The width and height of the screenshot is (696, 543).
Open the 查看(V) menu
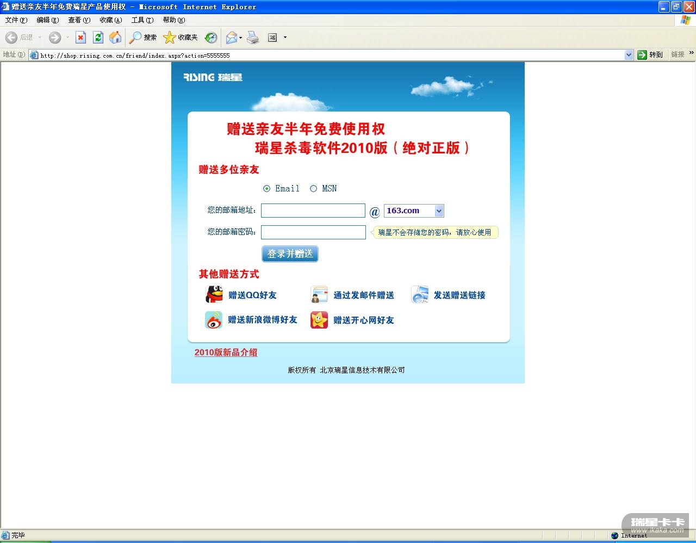(x=79, y=20)
